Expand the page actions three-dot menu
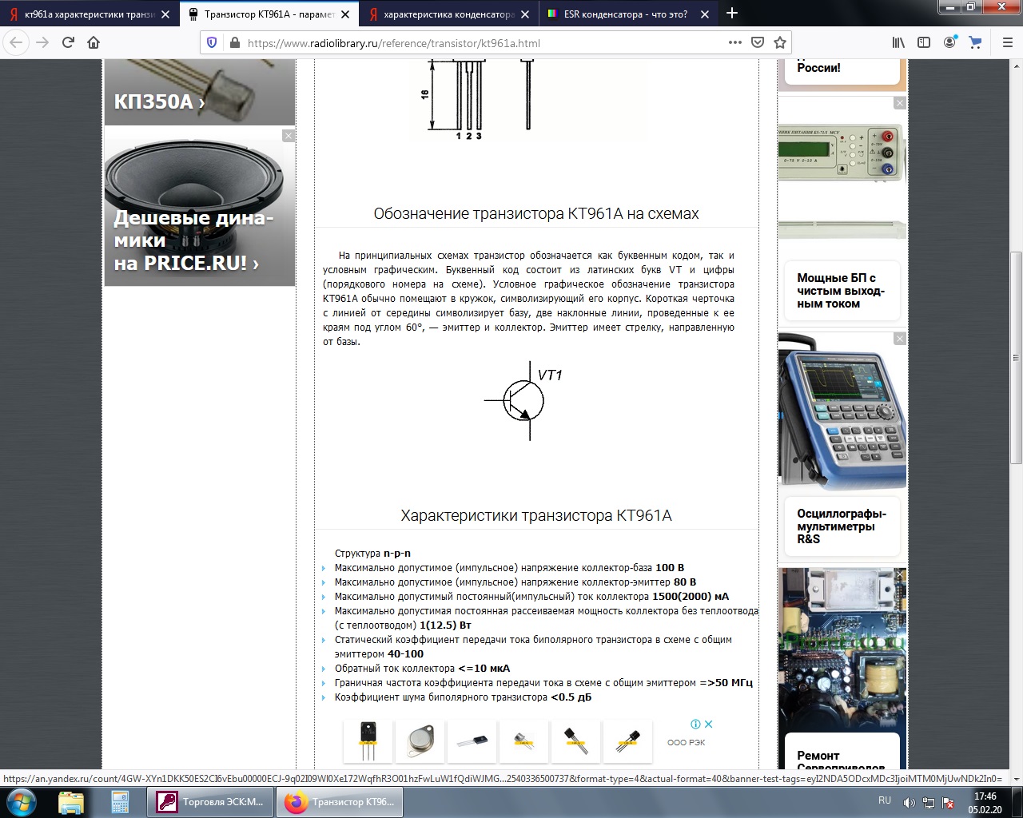Image resolution: width=1023 pixels, height=818 pixels. coord(734,43)
